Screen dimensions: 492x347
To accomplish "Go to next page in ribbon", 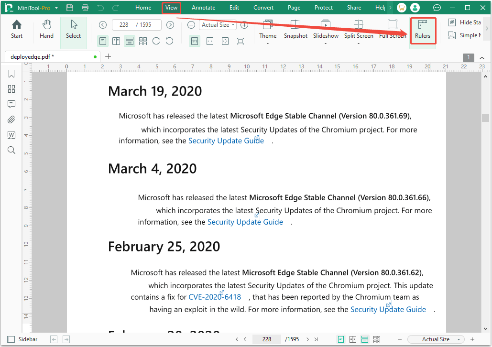I will click(170, 25).
